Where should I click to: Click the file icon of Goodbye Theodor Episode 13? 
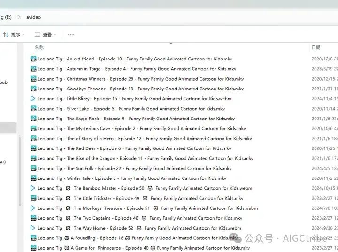click(x=33, y=89)
